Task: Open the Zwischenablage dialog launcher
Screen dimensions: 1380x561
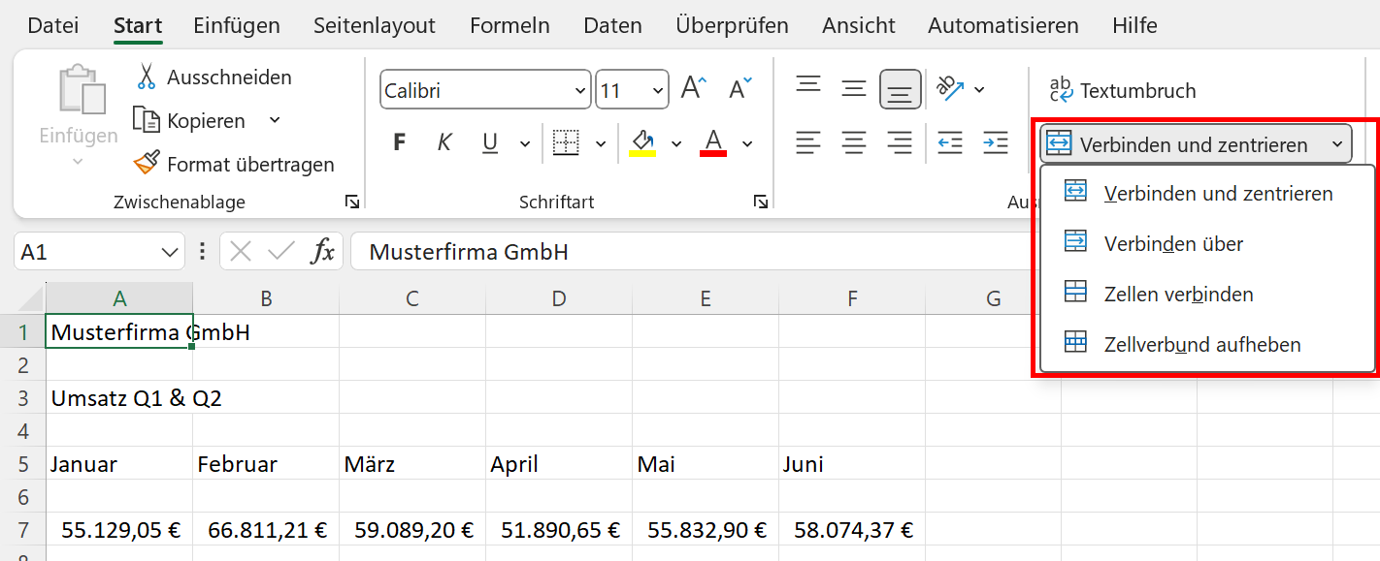Action: [x=352, y=202]
